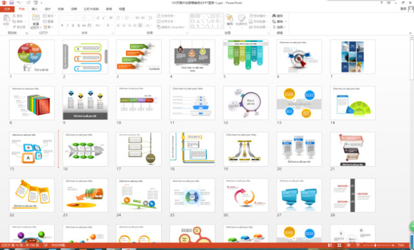
Task: Click the Find binoculars icon
Action: (x=274, y=16)
